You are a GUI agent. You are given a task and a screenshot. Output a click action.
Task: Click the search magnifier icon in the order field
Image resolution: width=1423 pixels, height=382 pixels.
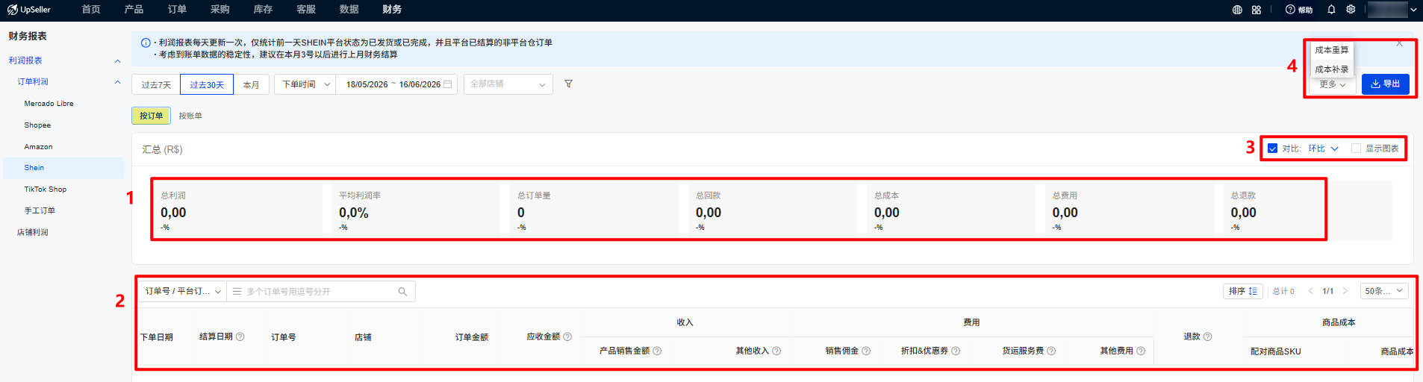pyautogui.click(x=402, y=292)
